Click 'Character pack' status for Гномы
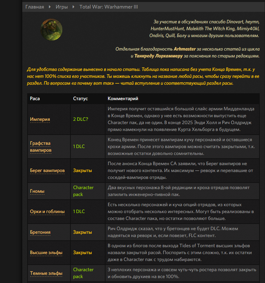Viewport: 265px width, 283px height. coord(83,191)
